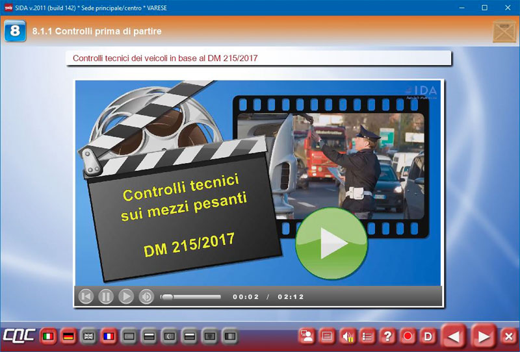Select the Italian flag language button
The width and height of the screenshot is (520, 352).
[x=48, y=336]
